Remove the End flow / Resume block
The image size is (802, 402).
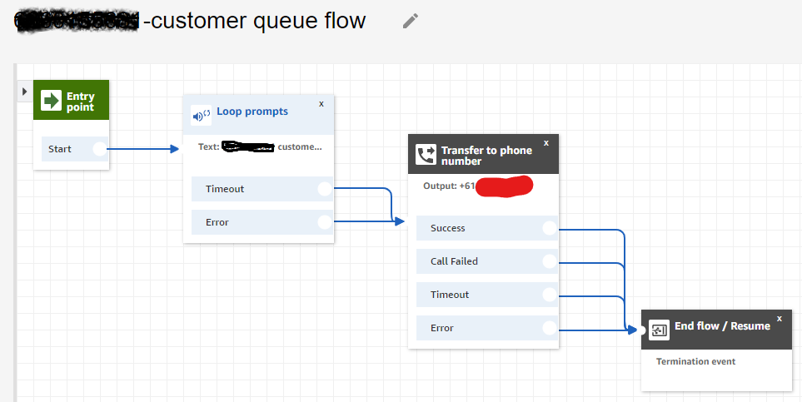click(779, 319)
